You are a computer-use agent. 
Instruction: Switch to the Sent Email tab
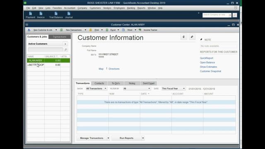[x=149, y=83]
